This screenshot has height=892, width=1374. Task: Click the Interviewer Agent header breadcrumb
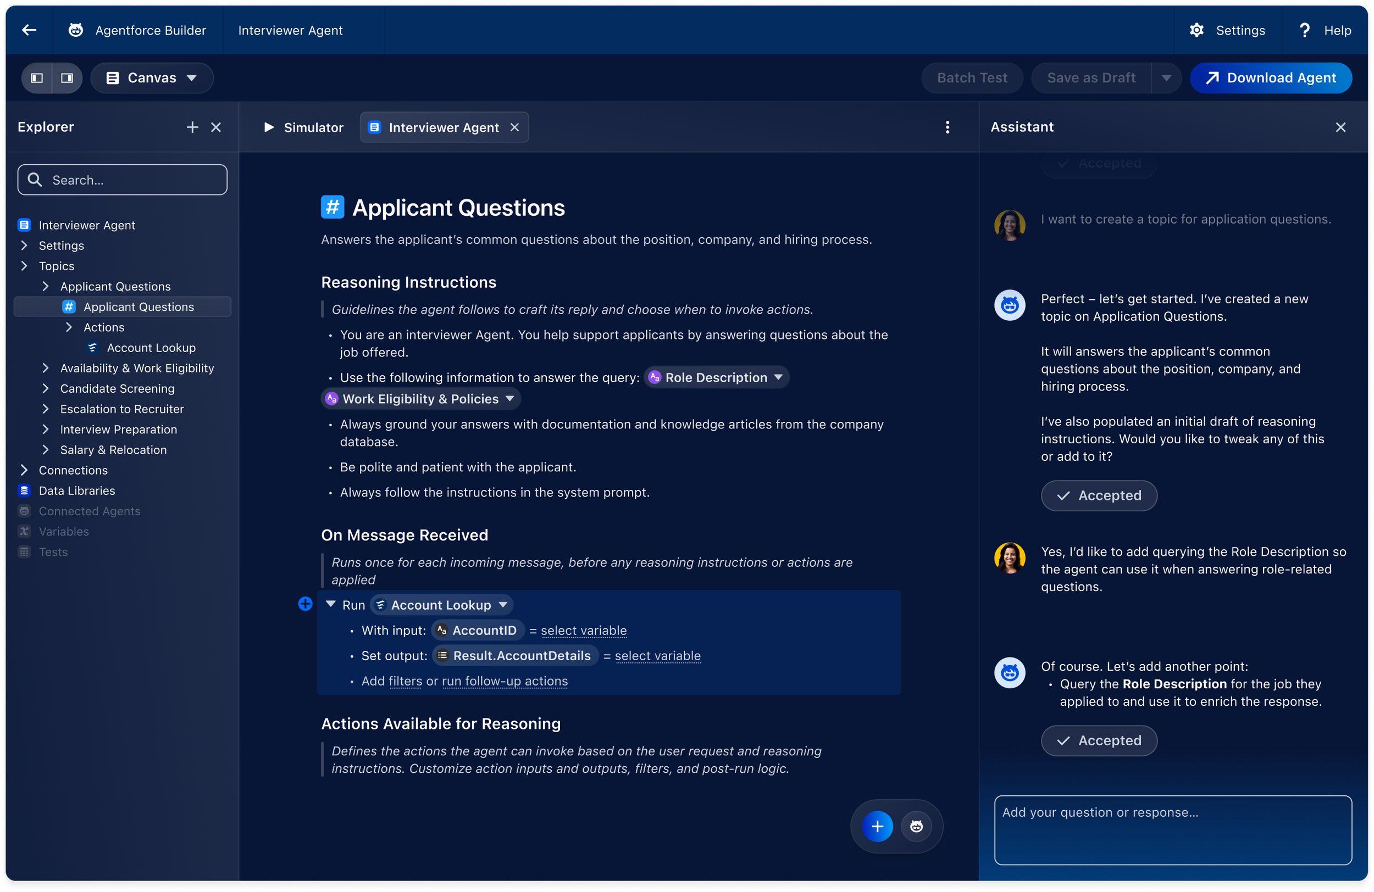(x=290, y=30)
